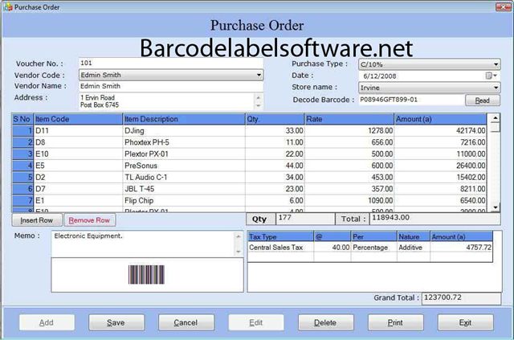Click the Remove Row button
514x340 pixels.
coord(89,220)
